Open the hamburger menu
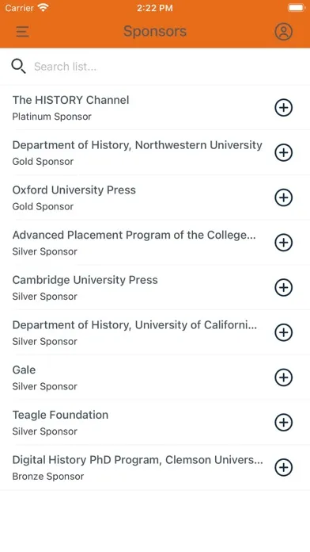Image resolution: width=310 pixels, height=552 pixels. tap(22, 32)
